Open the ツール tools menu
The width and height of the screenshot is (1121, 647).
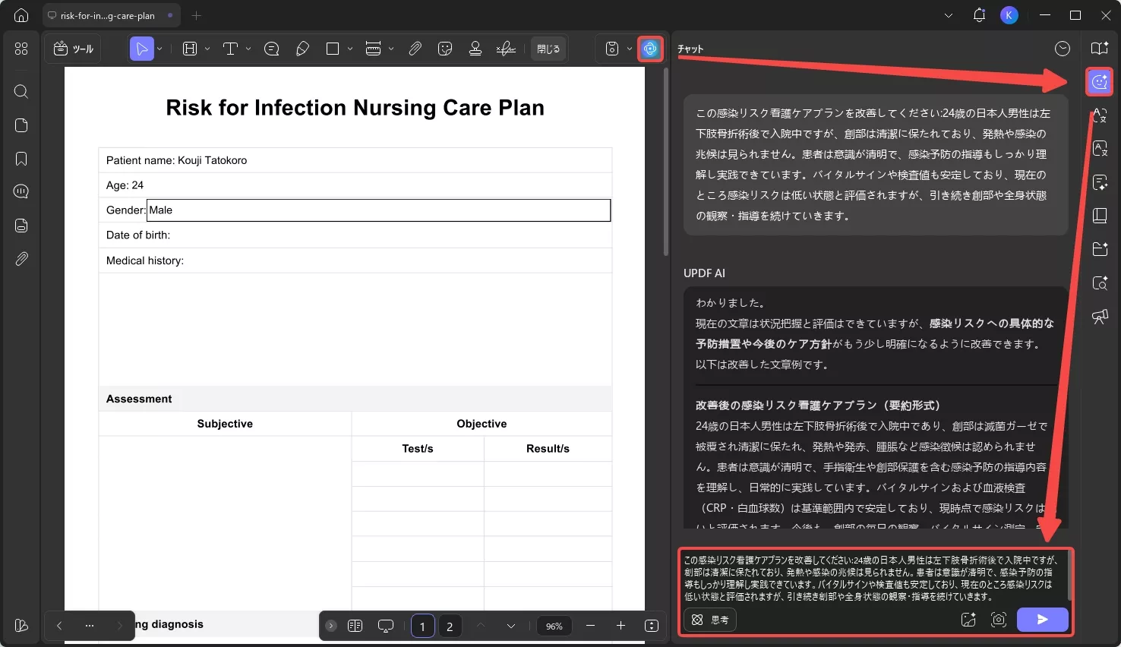click(x=74, y=49)
